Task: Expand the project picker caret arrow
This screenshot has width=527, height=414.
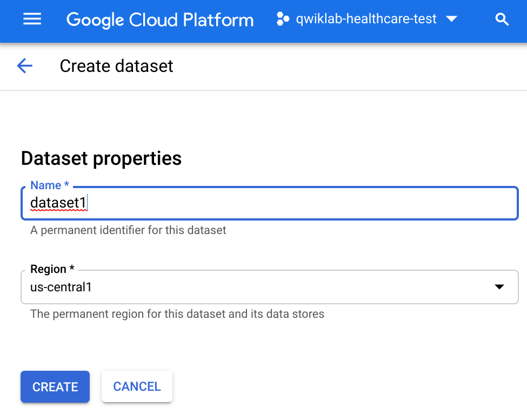Action: click(x=451, y=19)
